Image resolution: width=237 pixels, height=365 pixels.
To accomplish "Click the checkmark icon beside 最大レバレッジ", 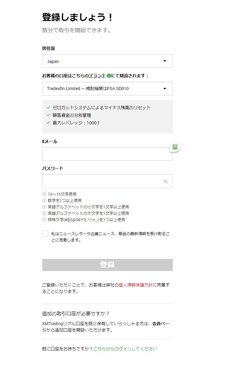I will point(48,123).
